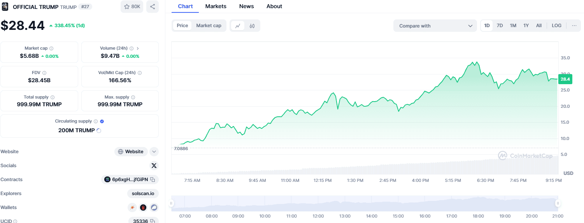Open the Compare with dropdown
The height and width of the screenshot is (223, 584).
[435, 26]
